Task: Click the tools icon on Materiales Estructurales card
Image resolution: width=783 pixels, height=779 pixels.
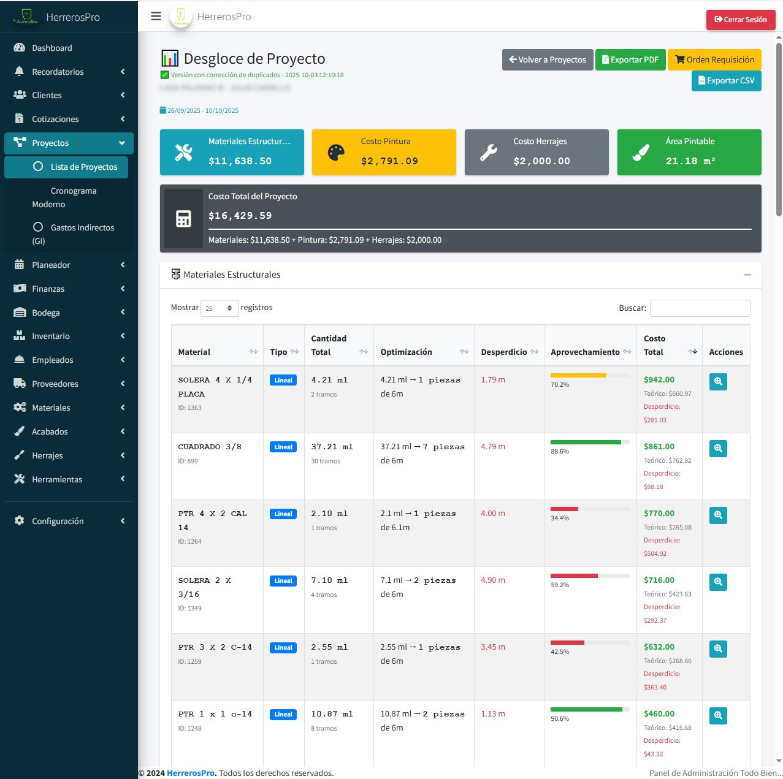Action: point(183,153)
